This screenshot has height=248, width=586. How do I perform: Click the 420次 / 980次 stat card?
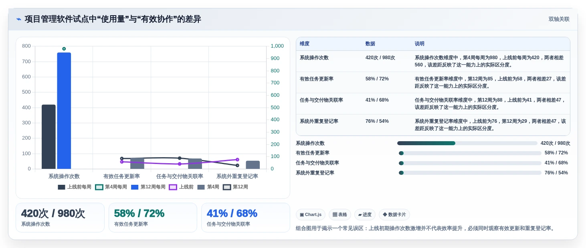60,218
